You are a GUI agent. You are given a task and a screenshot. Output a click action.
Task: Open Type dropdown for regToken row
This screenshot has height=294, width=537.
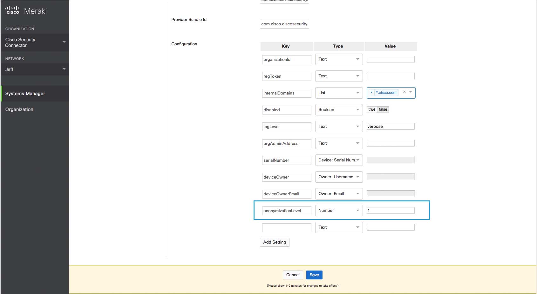click(339, 76)
